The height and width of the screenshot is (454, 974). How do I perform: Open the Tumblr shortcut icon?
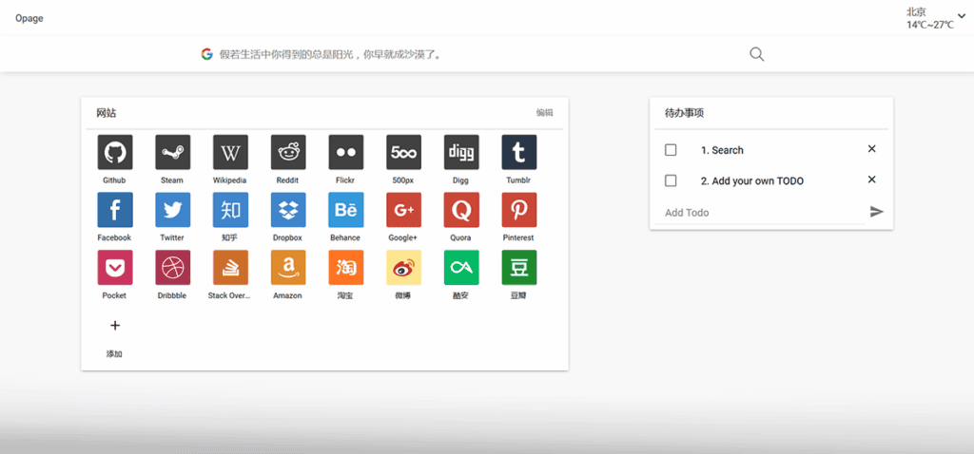(519, 152)
